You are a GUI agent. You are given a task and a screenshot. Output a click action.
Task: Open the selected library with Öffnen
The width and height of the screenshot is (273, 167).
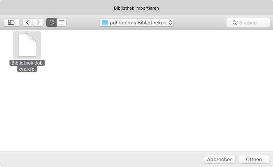click(254, 159)
